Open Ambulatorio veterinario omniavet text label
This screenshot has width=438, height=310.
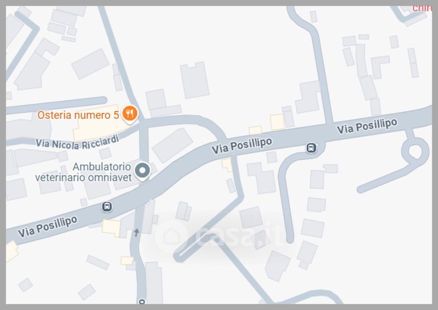point(83,172)
